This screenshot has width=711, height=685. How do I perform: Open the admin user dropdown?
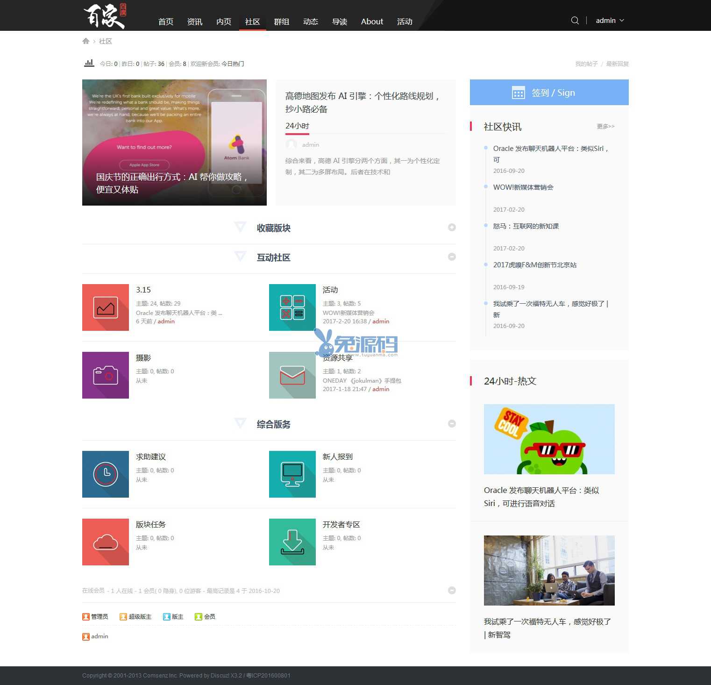[610, 21]
